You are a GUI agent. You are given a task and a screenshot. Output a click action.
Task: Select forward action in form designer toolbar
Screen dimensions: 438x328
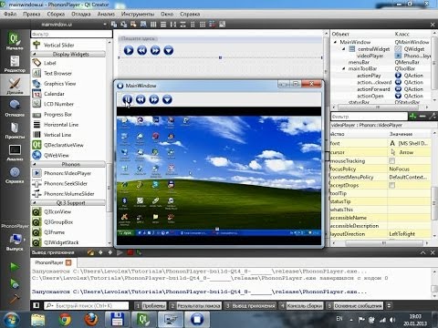[x=155, y=50]
